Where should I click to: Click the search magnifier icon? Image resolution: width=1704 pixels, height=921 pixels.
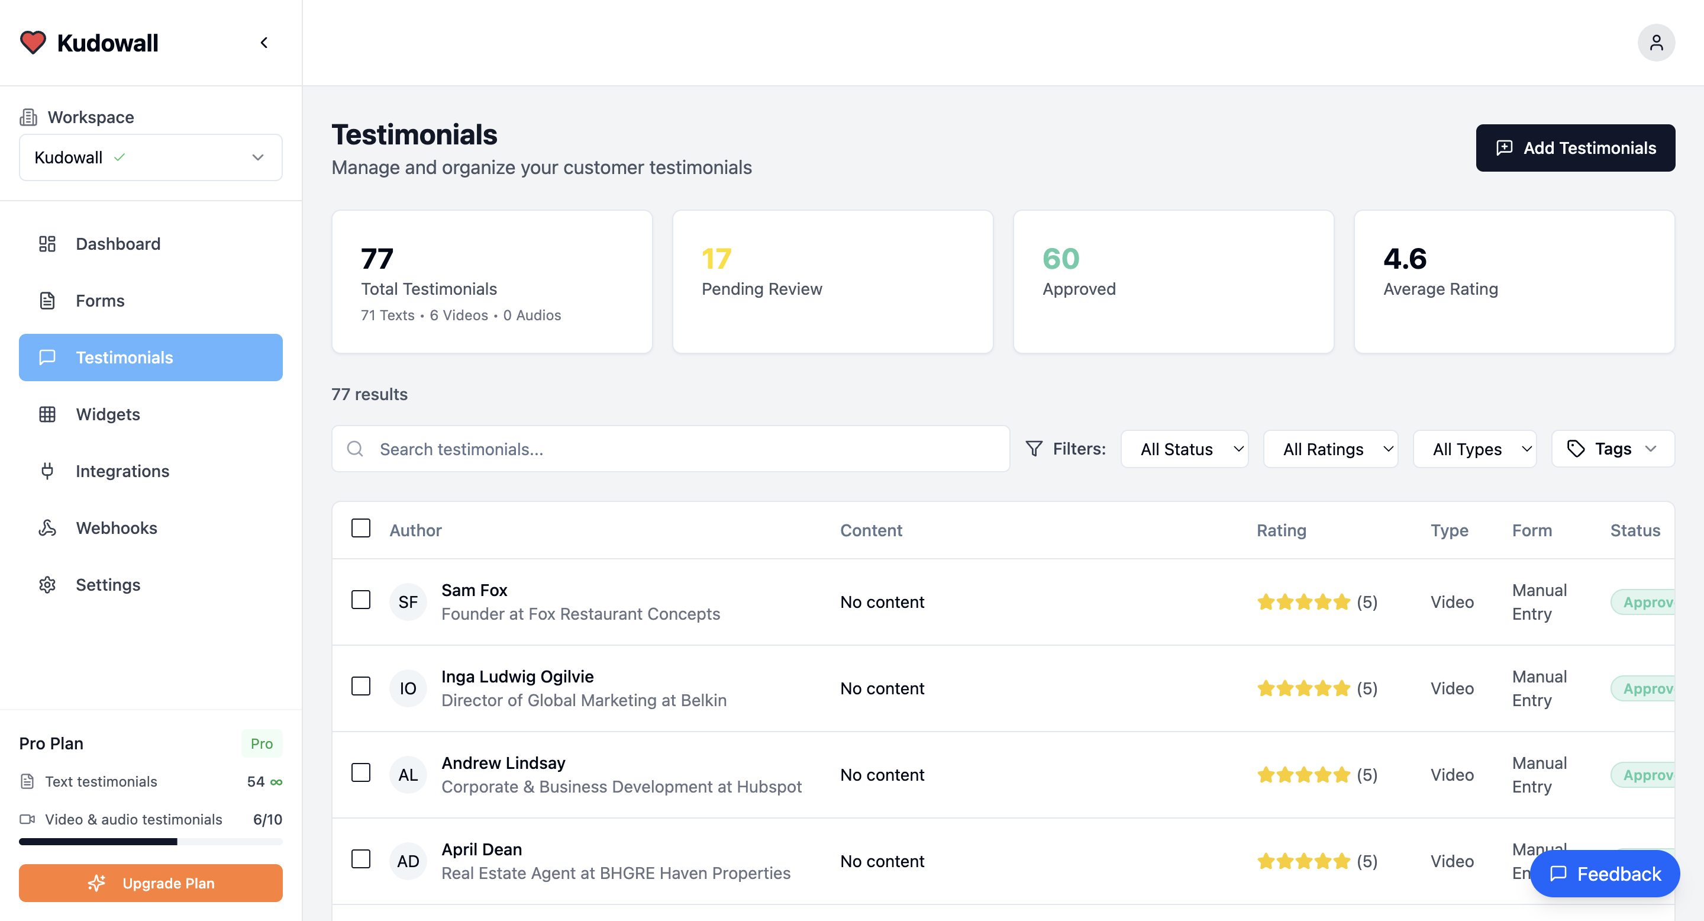pyautogui.click(x=355, y=449)
